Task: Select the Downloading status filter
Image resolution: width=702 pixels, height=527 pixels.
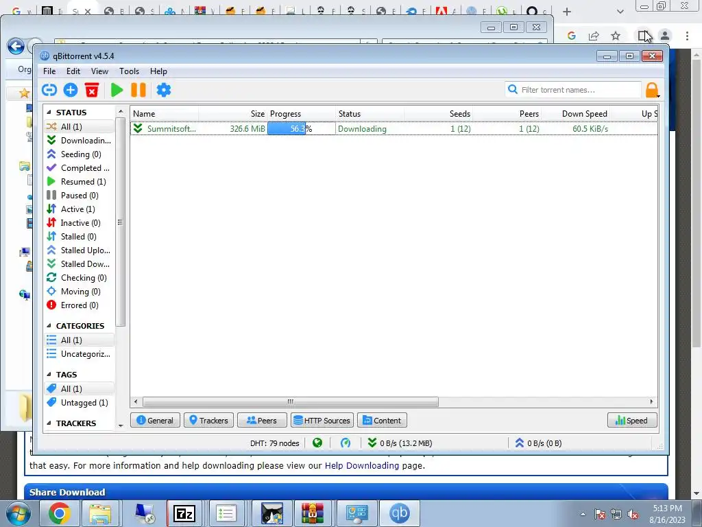Action: coord(80,141)
